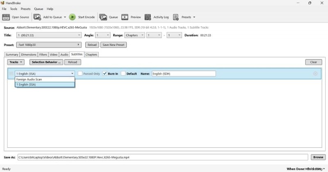The height and width of the screenshot is (172, 328).
Task: Open the Tools menu
Action: tap(14, 9)
